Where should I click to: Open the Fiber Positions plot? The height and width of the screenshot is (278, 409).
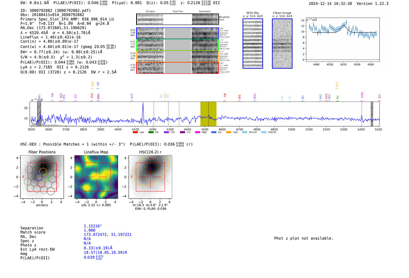42,177
